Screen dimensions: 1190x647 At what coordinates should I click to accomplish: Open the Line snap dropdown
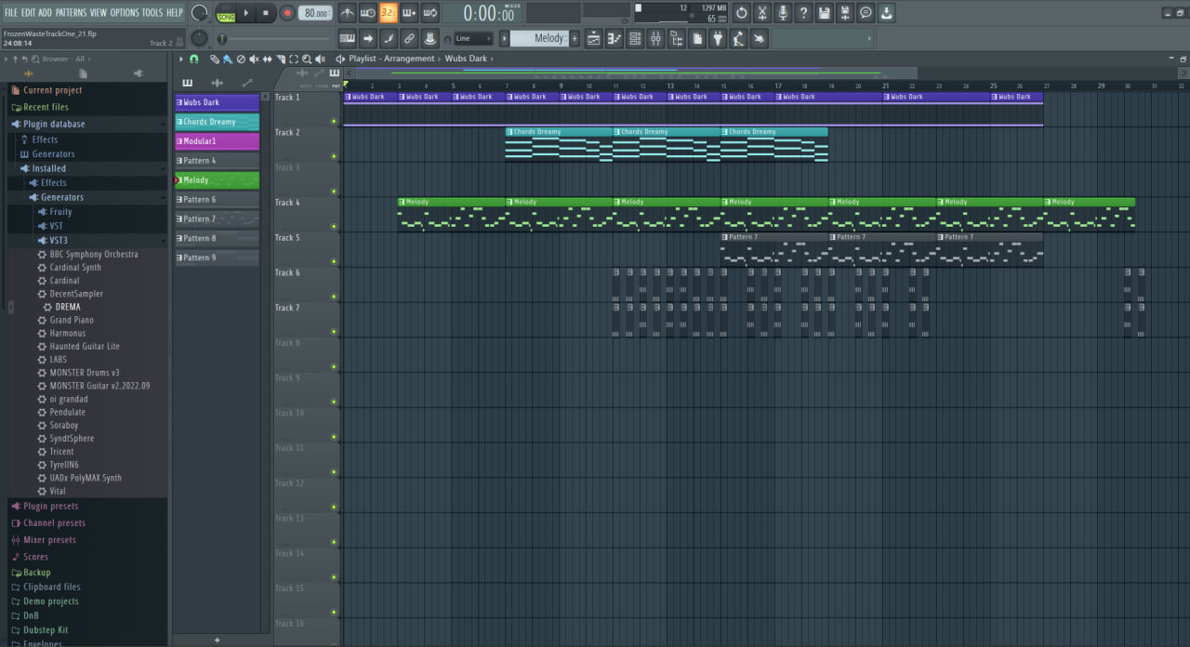473,38
